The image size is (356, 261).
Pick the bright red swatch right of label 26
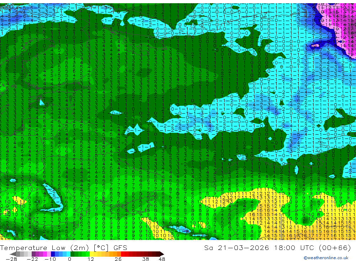[123, 254]
